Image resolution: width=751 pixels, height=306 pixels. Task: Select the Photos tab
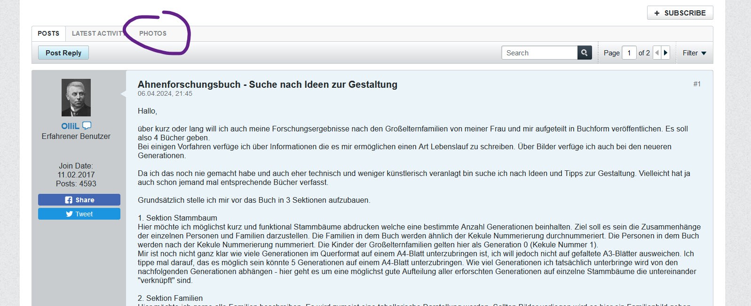(x=153, y=33)
